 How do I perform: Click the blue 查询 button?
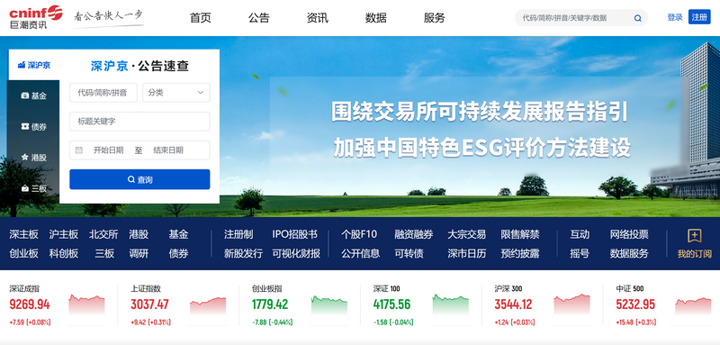139,179
